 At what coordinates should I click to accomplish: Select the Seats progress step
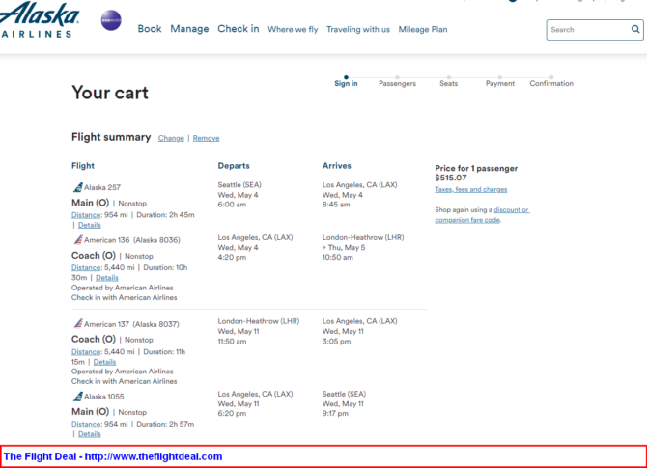click(x=448, y=83)
